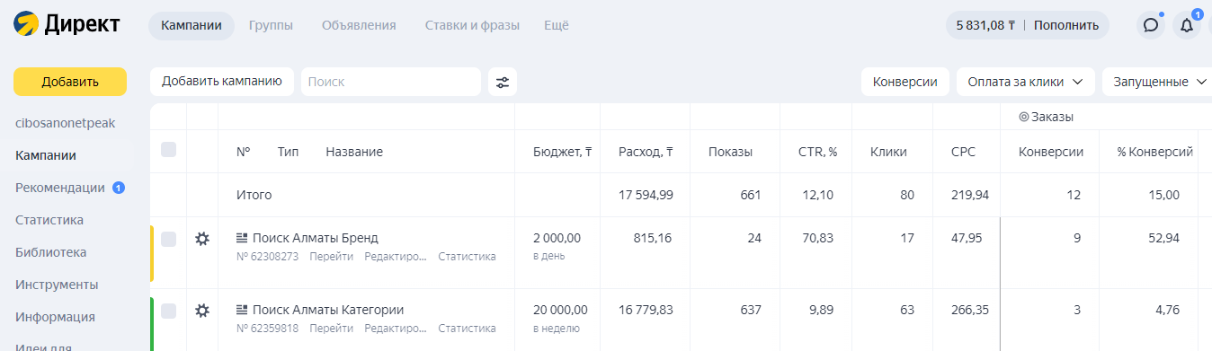Screen dimensions: 1212x351
Task: Open Информация in the sidebar
Action: (x=55, y=317)
